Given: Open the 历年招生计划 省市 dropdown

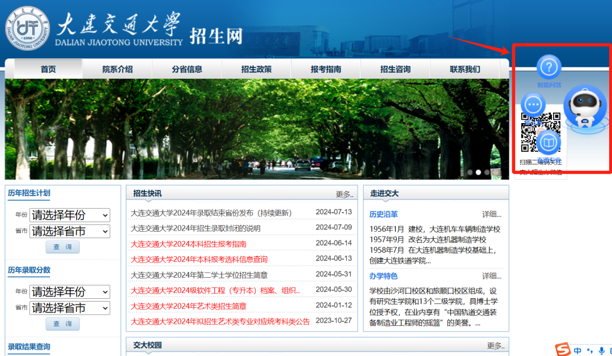Looking at the screenshot, I should [70, 231].
